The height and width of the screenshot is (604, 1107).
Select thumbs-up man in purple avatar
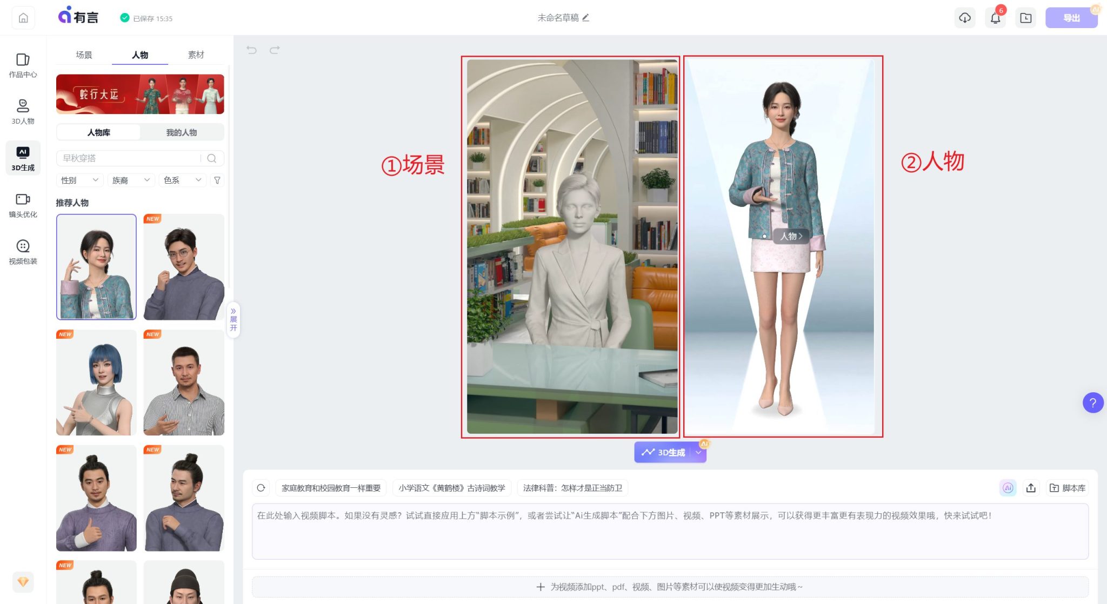pos(96,498)
